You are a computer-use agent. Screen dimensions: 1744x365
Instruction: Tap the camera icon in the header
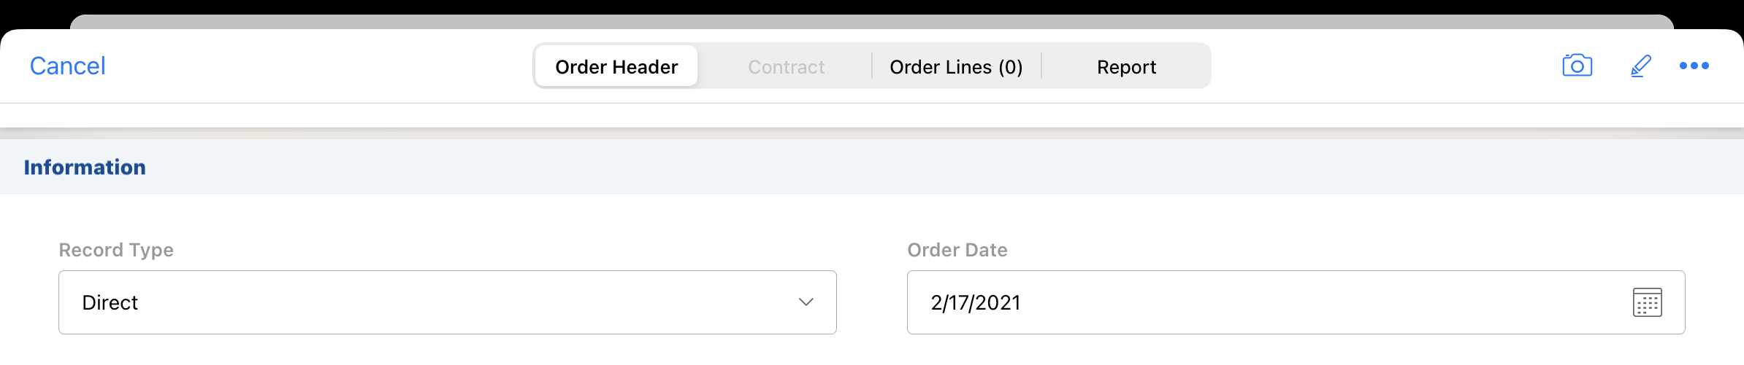pos(1577,66)
